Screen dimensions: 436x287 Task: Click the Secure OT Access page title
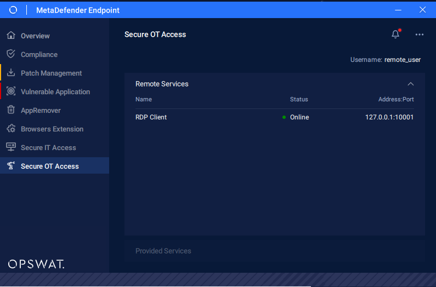click(155, 35)
